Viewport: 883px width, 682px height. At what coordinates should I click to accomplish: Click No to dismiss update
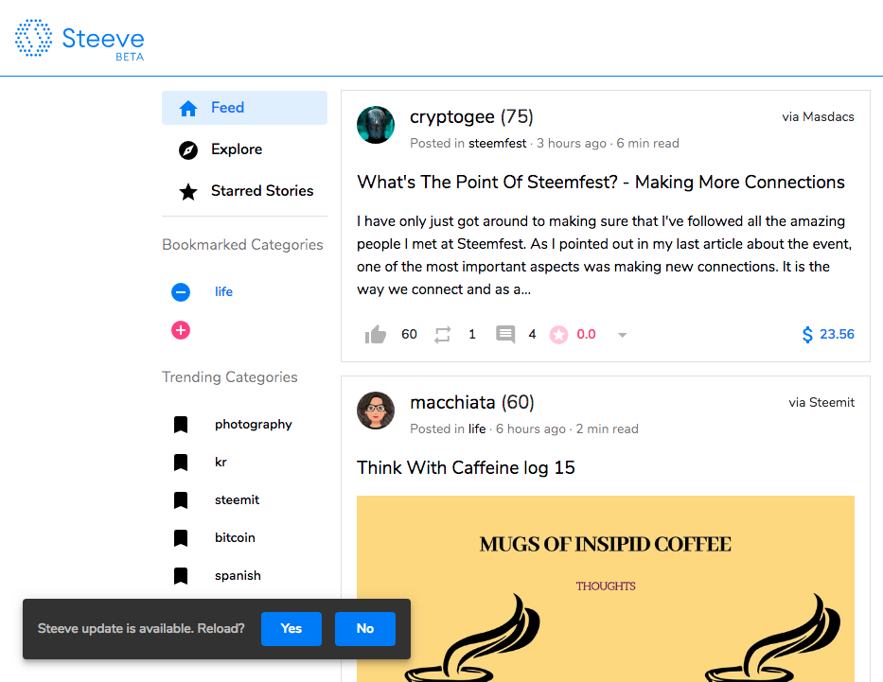(x=365, y=628)
